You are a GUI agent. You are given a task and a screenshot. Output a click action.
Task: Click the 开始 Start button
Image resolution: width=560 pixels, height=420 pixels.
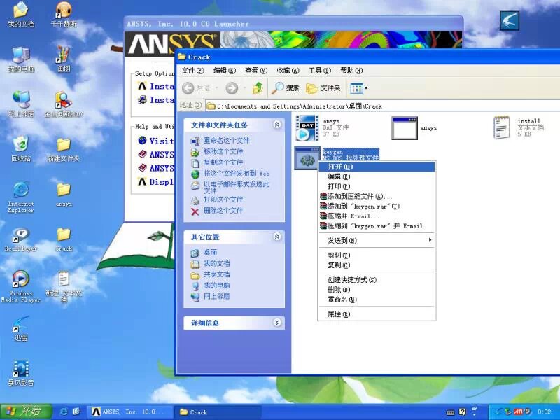coord(26,412)
